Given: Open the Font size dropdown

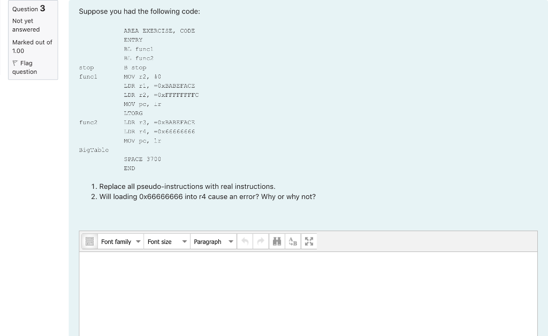Looking at the screenshot, I should 167,241.
